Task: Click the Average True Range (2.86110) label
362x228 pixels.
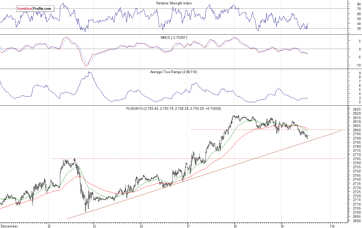Action: [174, 72]
